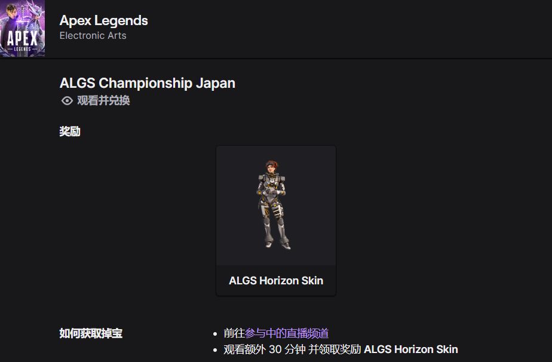Click the eye icon beside 观看并兑换

pos(67,101)
